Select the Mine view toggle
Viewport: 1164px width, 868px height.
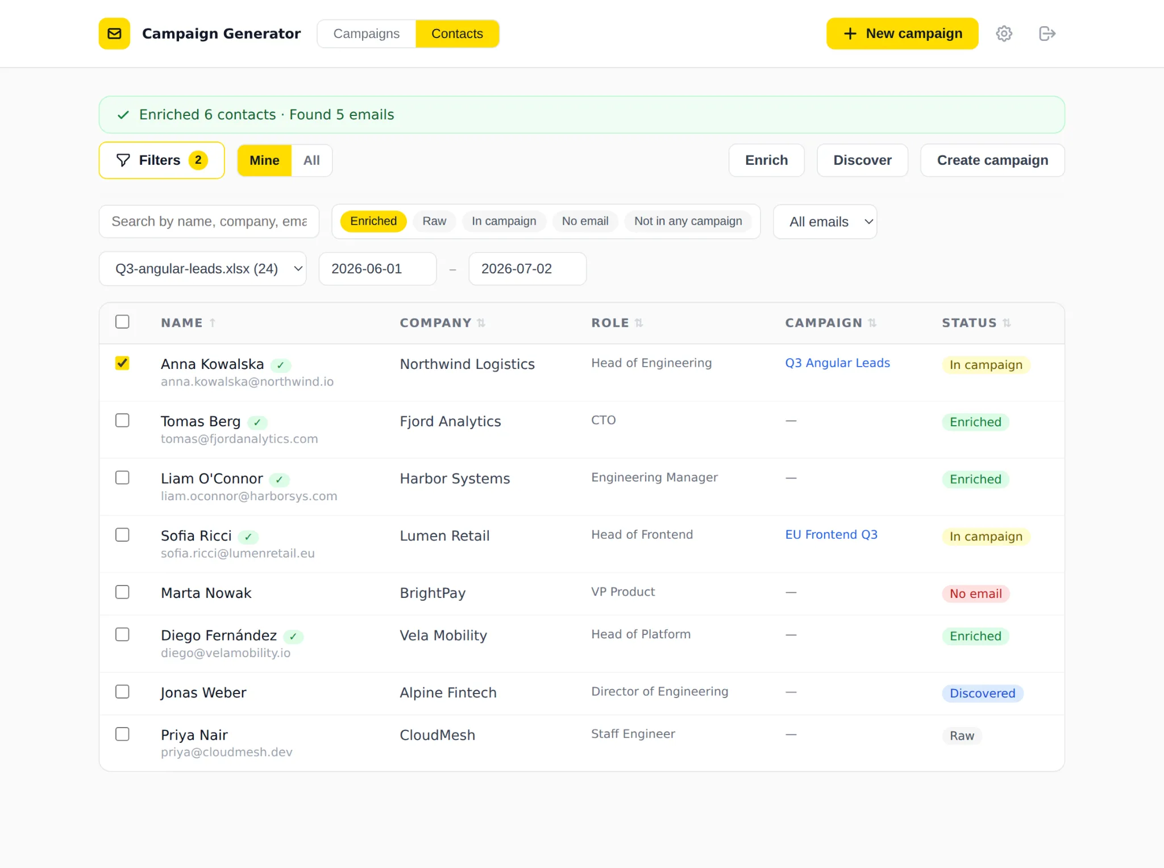pos(264,160)
